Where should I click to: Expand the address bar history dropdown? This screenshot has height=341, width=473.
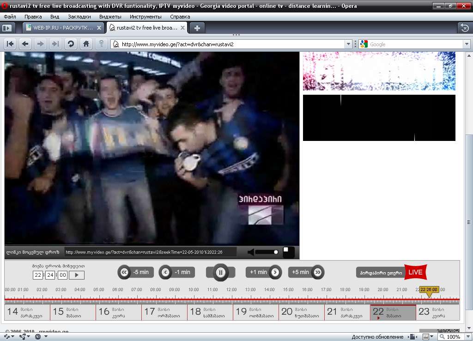(348, 44)
